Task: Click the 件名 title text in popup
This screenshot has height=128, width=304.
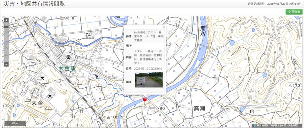Action: click(x=148, y=36)
